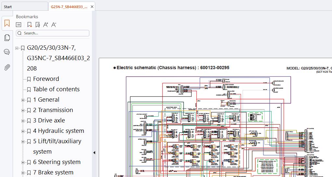Click the bookmark icon beside 2 Transmission
This screenshot has height=177, width=332.
coord(29,110)
